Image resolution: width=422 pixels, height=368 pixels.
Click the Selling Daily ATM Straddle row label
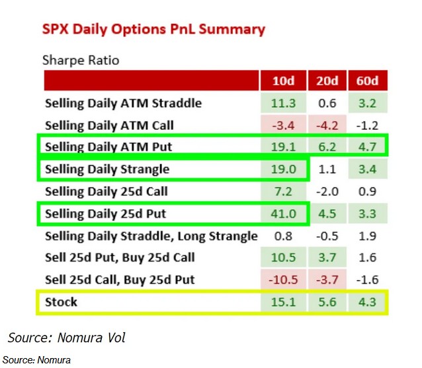coord(123,103)
